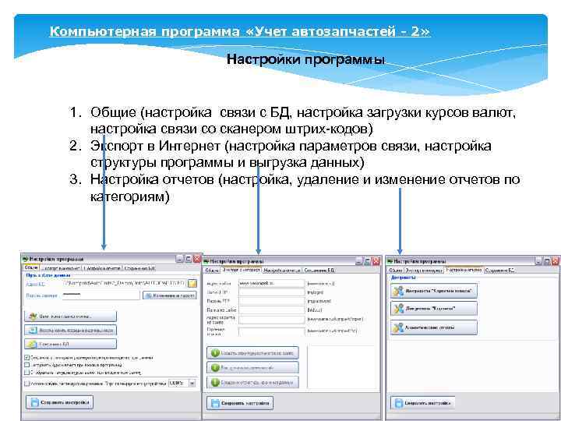561x421 pixels.
Task: Select the Общие tab in the Общие-tab window
Action: 31,267
